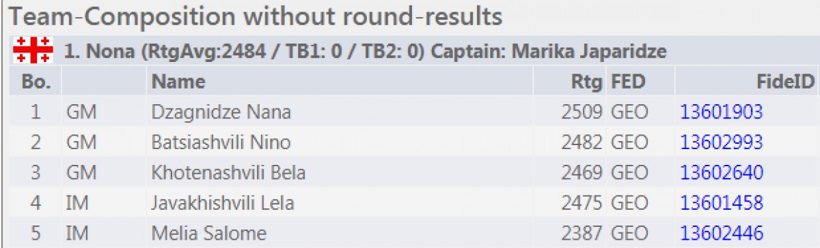Viewport: 820px width, 248px height.
Task: Click the Bo. column header
Action: pyautogui.click(x=37, y=82)
